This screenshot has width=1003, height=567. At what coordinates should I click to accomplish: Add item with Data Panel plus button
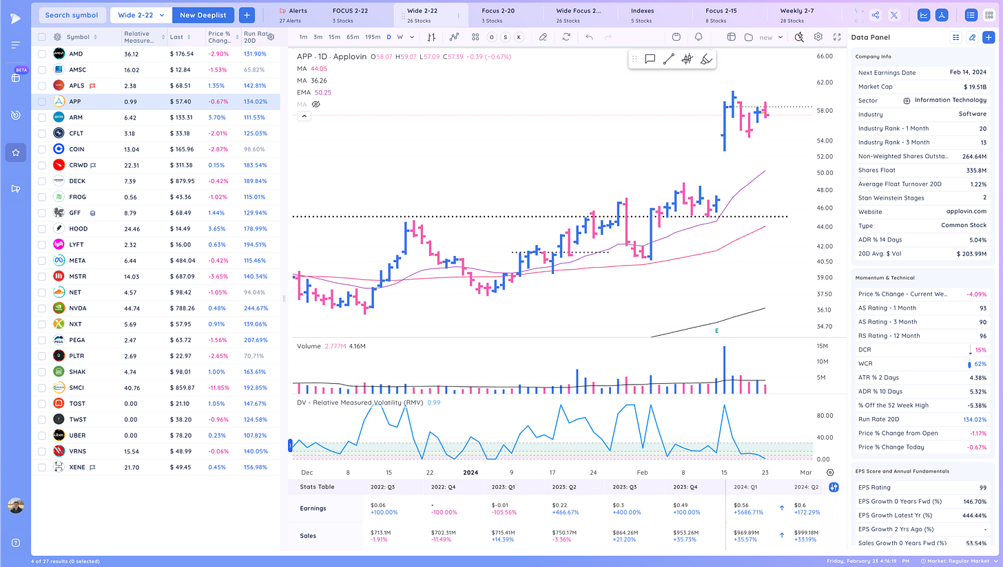(989, 37)
